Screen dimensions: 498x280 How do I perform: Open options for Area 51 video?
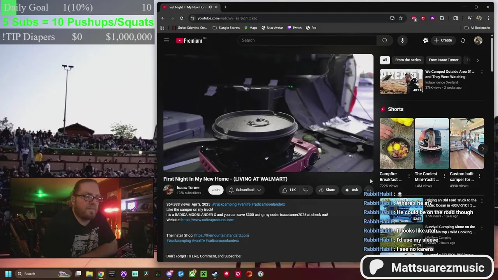click(x=482, y=72)
